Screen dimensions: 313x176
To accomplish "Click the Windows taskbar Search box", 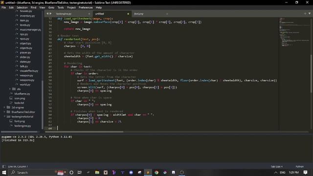I will click(x=38, y=173).
